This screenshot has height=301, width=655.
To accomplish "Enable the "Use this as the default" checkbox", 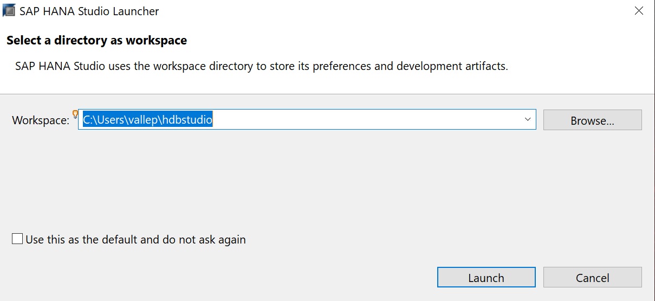I will coord(17,239).
